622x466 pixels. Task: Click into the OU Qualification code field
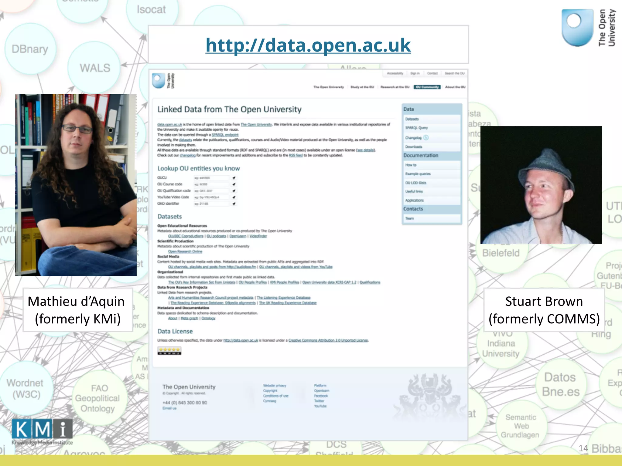[x=211, y=191]
